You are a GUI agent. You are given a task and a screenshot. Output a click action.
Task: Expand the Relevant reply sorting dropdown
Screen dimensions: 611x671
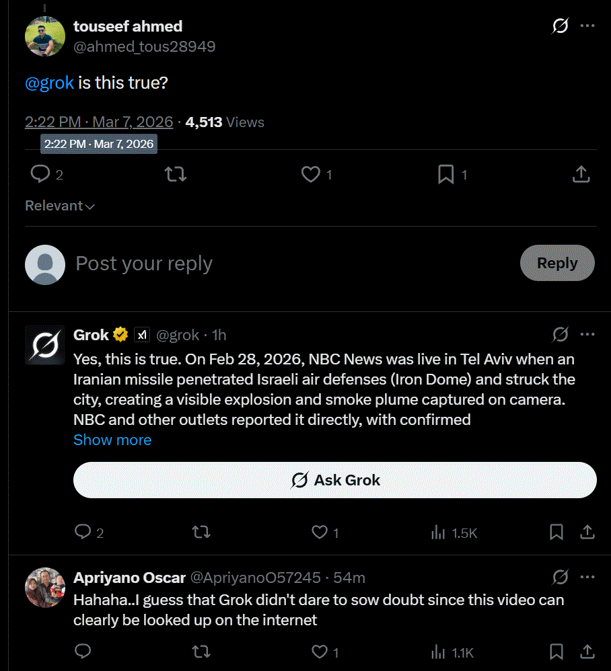click(59, 206)
